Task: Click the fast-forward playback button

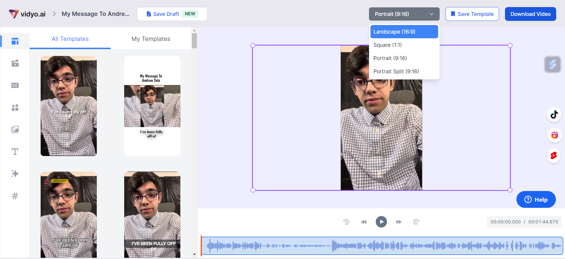Action: [399, 222]
